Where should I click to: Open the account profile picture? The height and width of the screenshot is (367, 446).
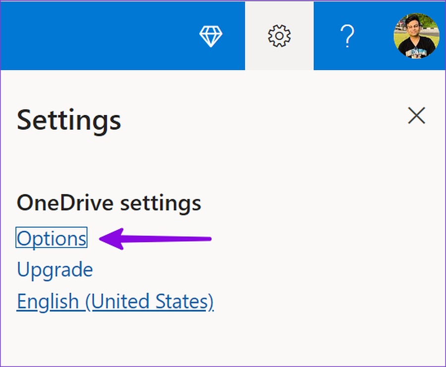[416, 36]
